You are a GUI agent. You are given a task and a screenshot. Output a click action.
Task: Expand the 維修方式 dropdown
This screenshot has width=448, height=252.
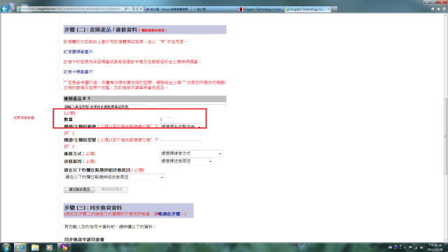click(191, 153)
